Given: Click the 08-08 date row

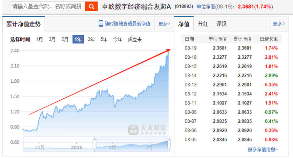Looking at the screenshot, I should click(231, 112).
